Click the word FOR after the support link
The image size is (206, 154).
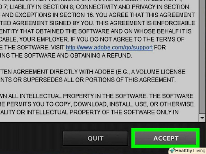coord(160,47)
